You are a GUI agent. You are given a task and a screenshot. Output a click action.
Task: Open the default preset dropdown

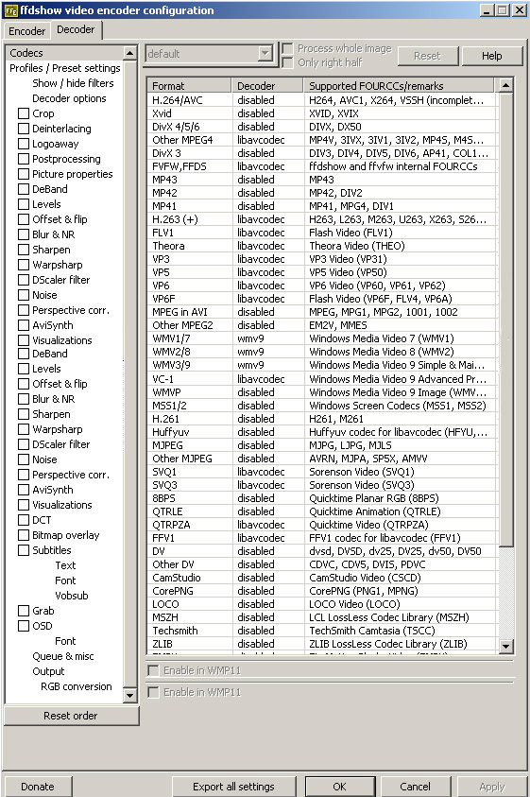click(265, 53)
